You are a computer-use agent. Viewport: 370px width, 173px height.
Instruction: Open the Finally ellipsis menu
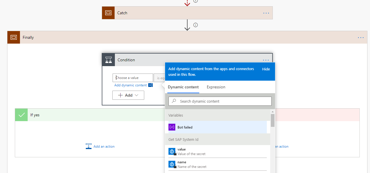click(361, 37)
